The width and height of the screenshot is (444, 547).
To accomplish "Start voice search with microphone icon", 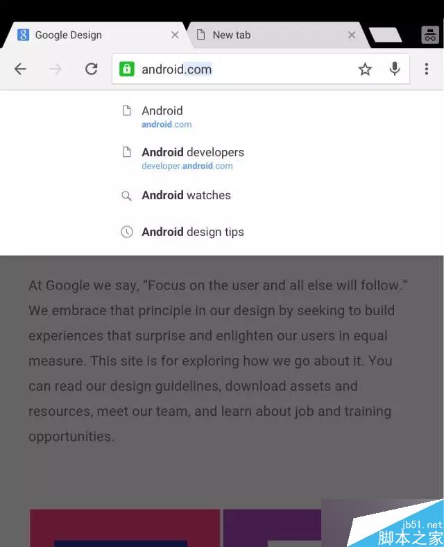I will 395,69.
